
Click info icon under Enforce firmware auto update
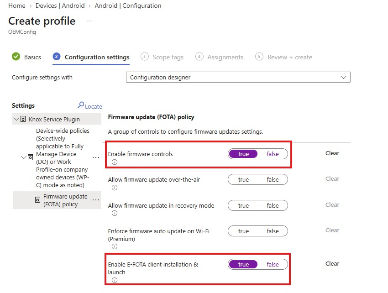[114, 246]
